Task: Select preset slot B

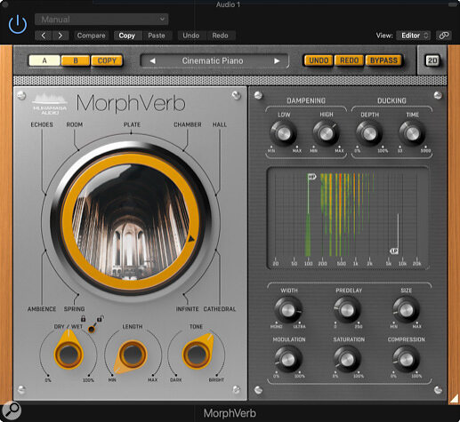Action: coord(76,60)
